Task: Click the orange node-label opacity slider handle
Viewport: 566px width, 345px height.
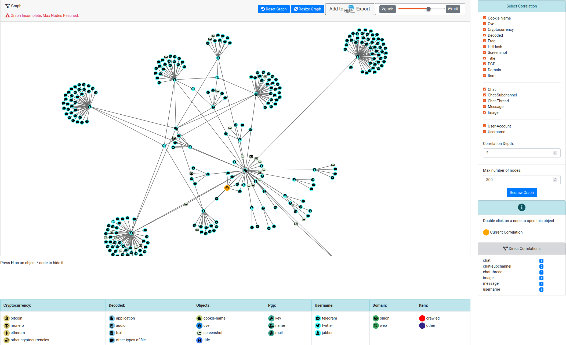Action: pyautogui.click(x=429, y=9)
